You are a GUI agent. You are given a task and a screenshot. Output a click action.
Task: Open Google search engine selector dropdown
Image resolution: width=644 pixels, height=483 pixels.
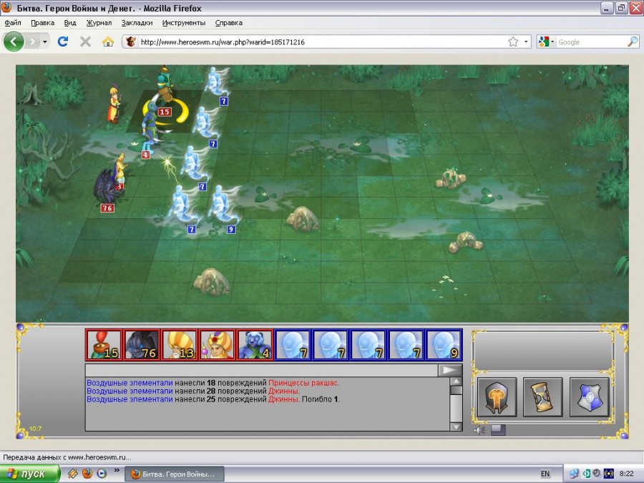[547, 42]
